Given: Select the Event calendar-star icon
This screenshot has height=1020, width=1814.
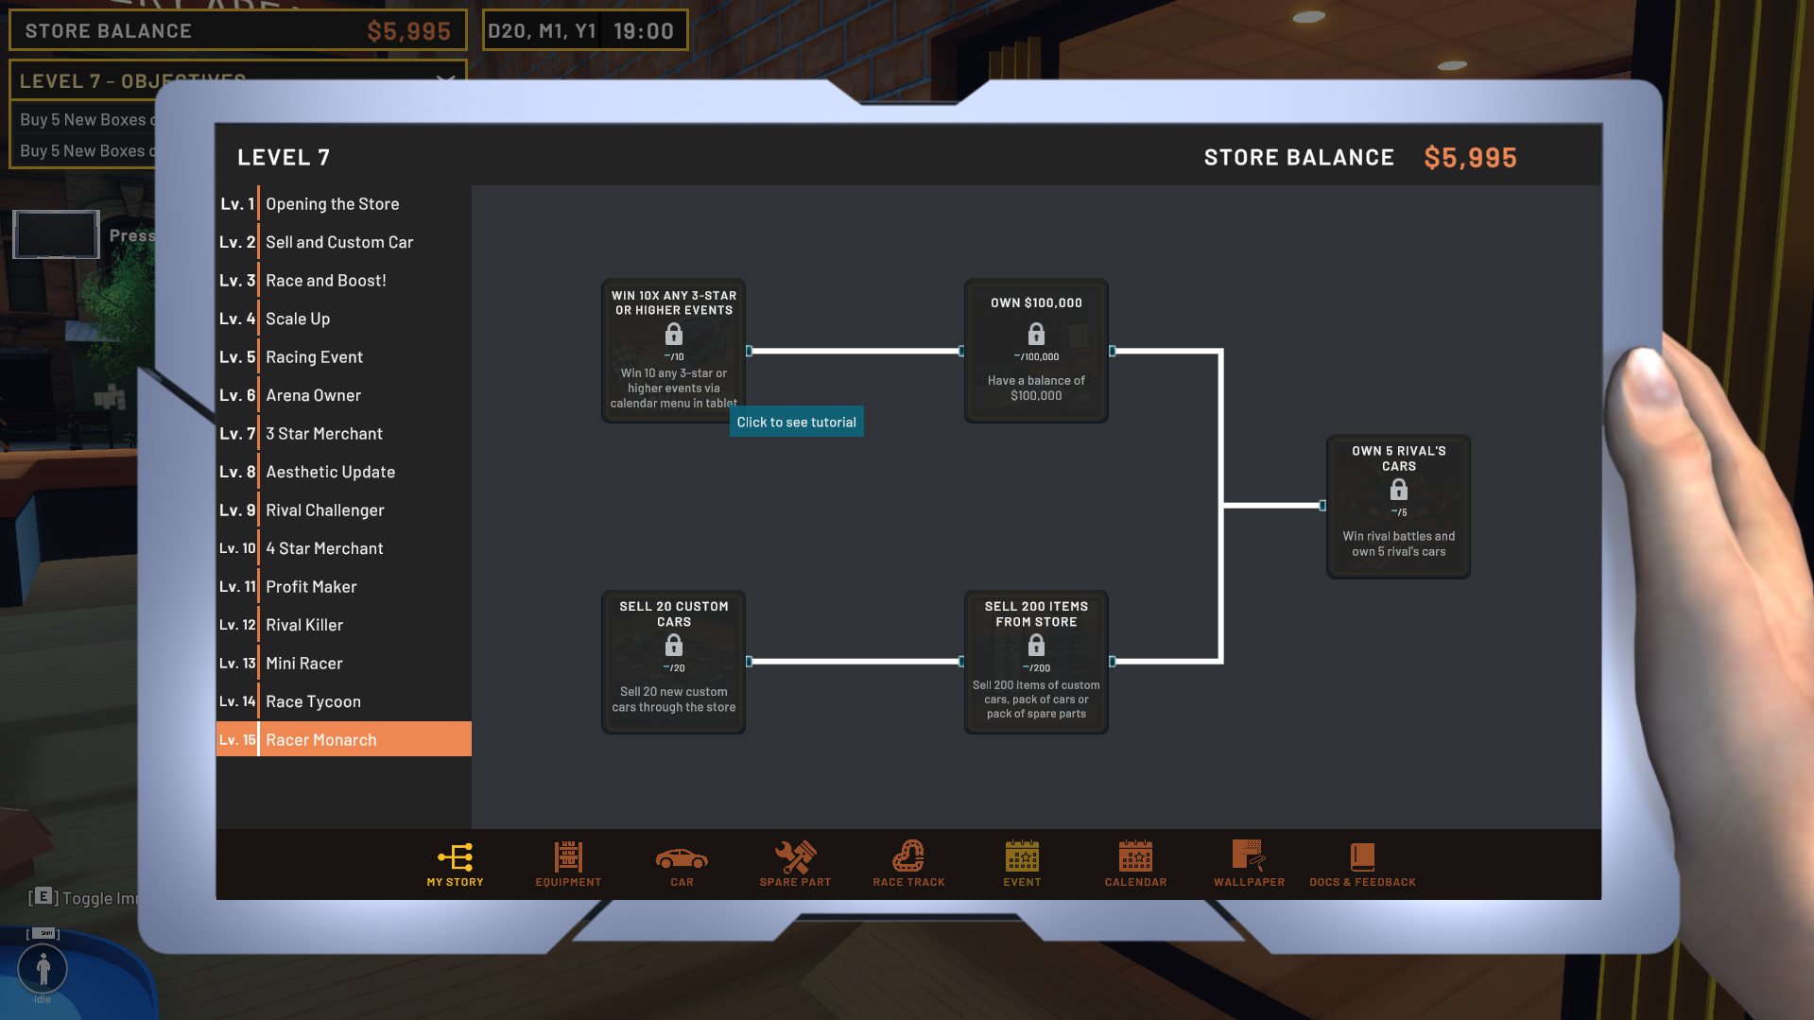Looking at the screenshot, I should pos(1022,856).
